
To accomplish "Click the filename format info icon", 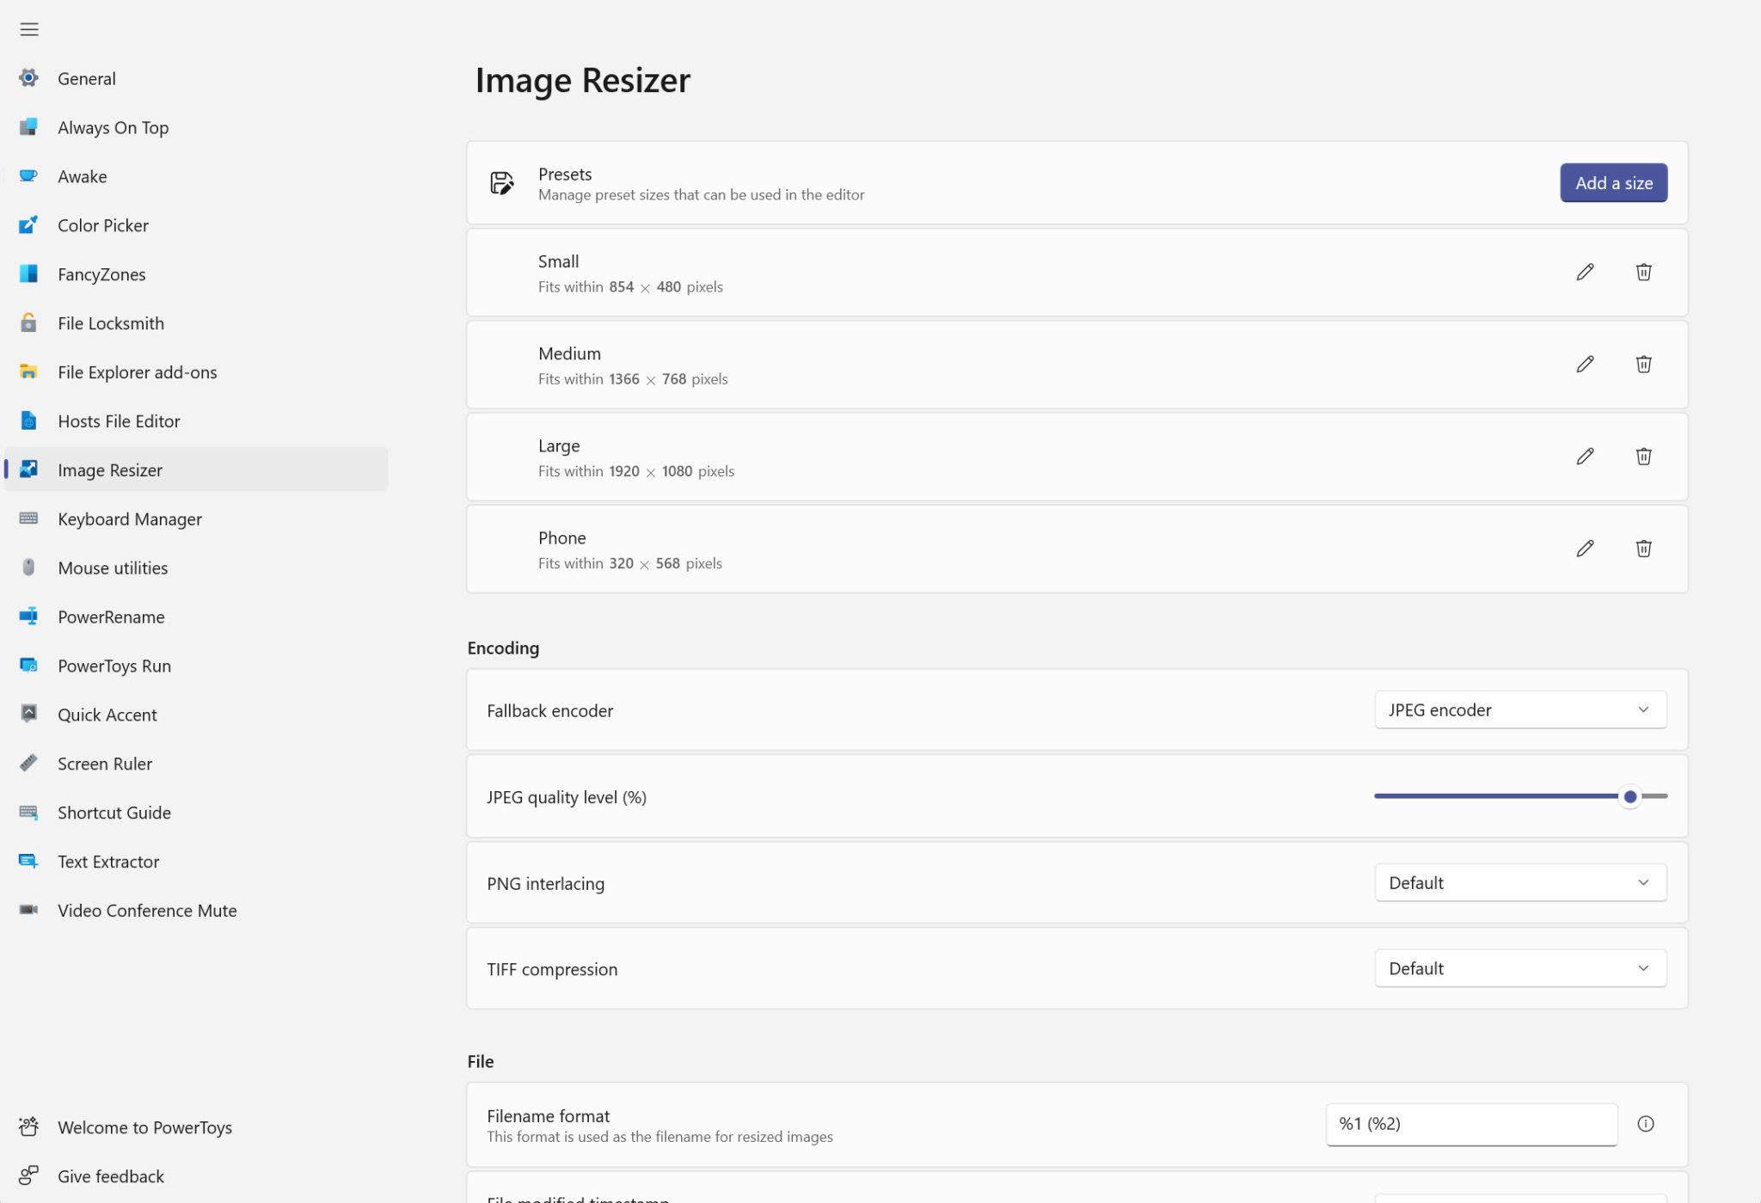I will [x=1645, y=1124].
